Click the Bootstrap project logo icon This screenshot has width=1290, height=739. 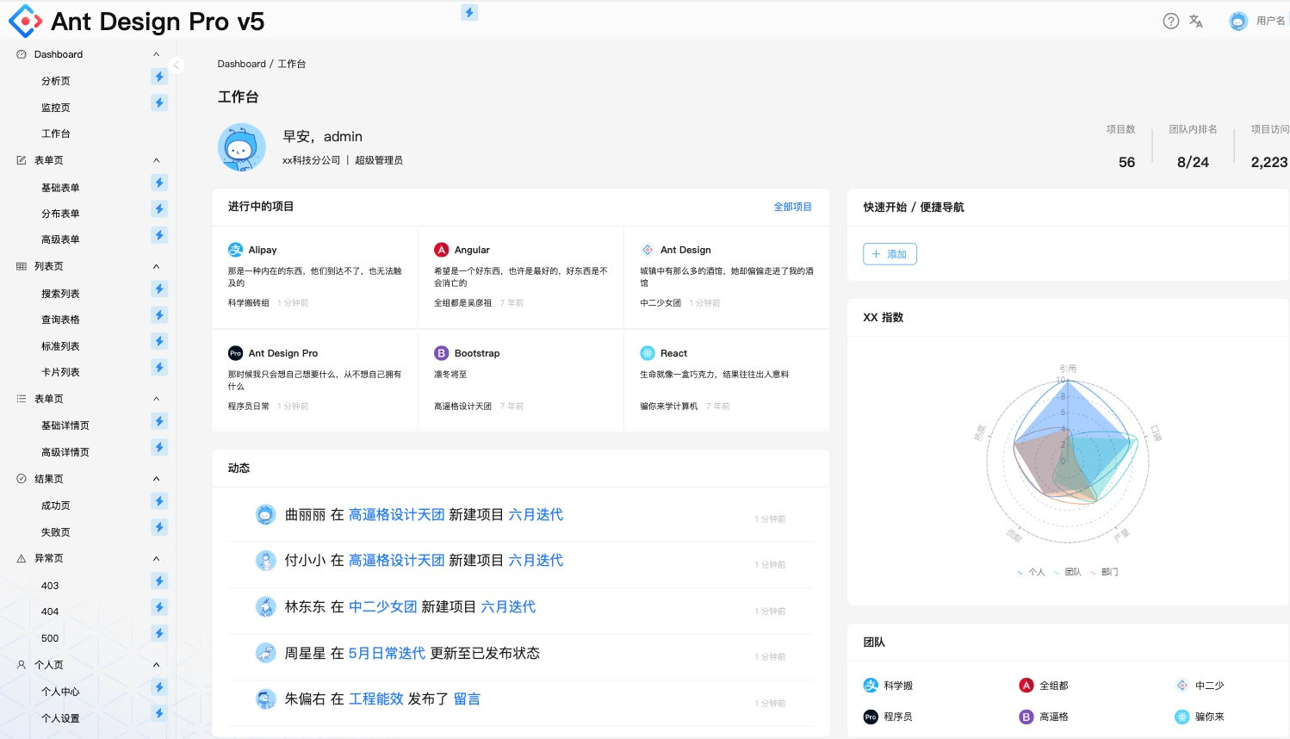441,353
